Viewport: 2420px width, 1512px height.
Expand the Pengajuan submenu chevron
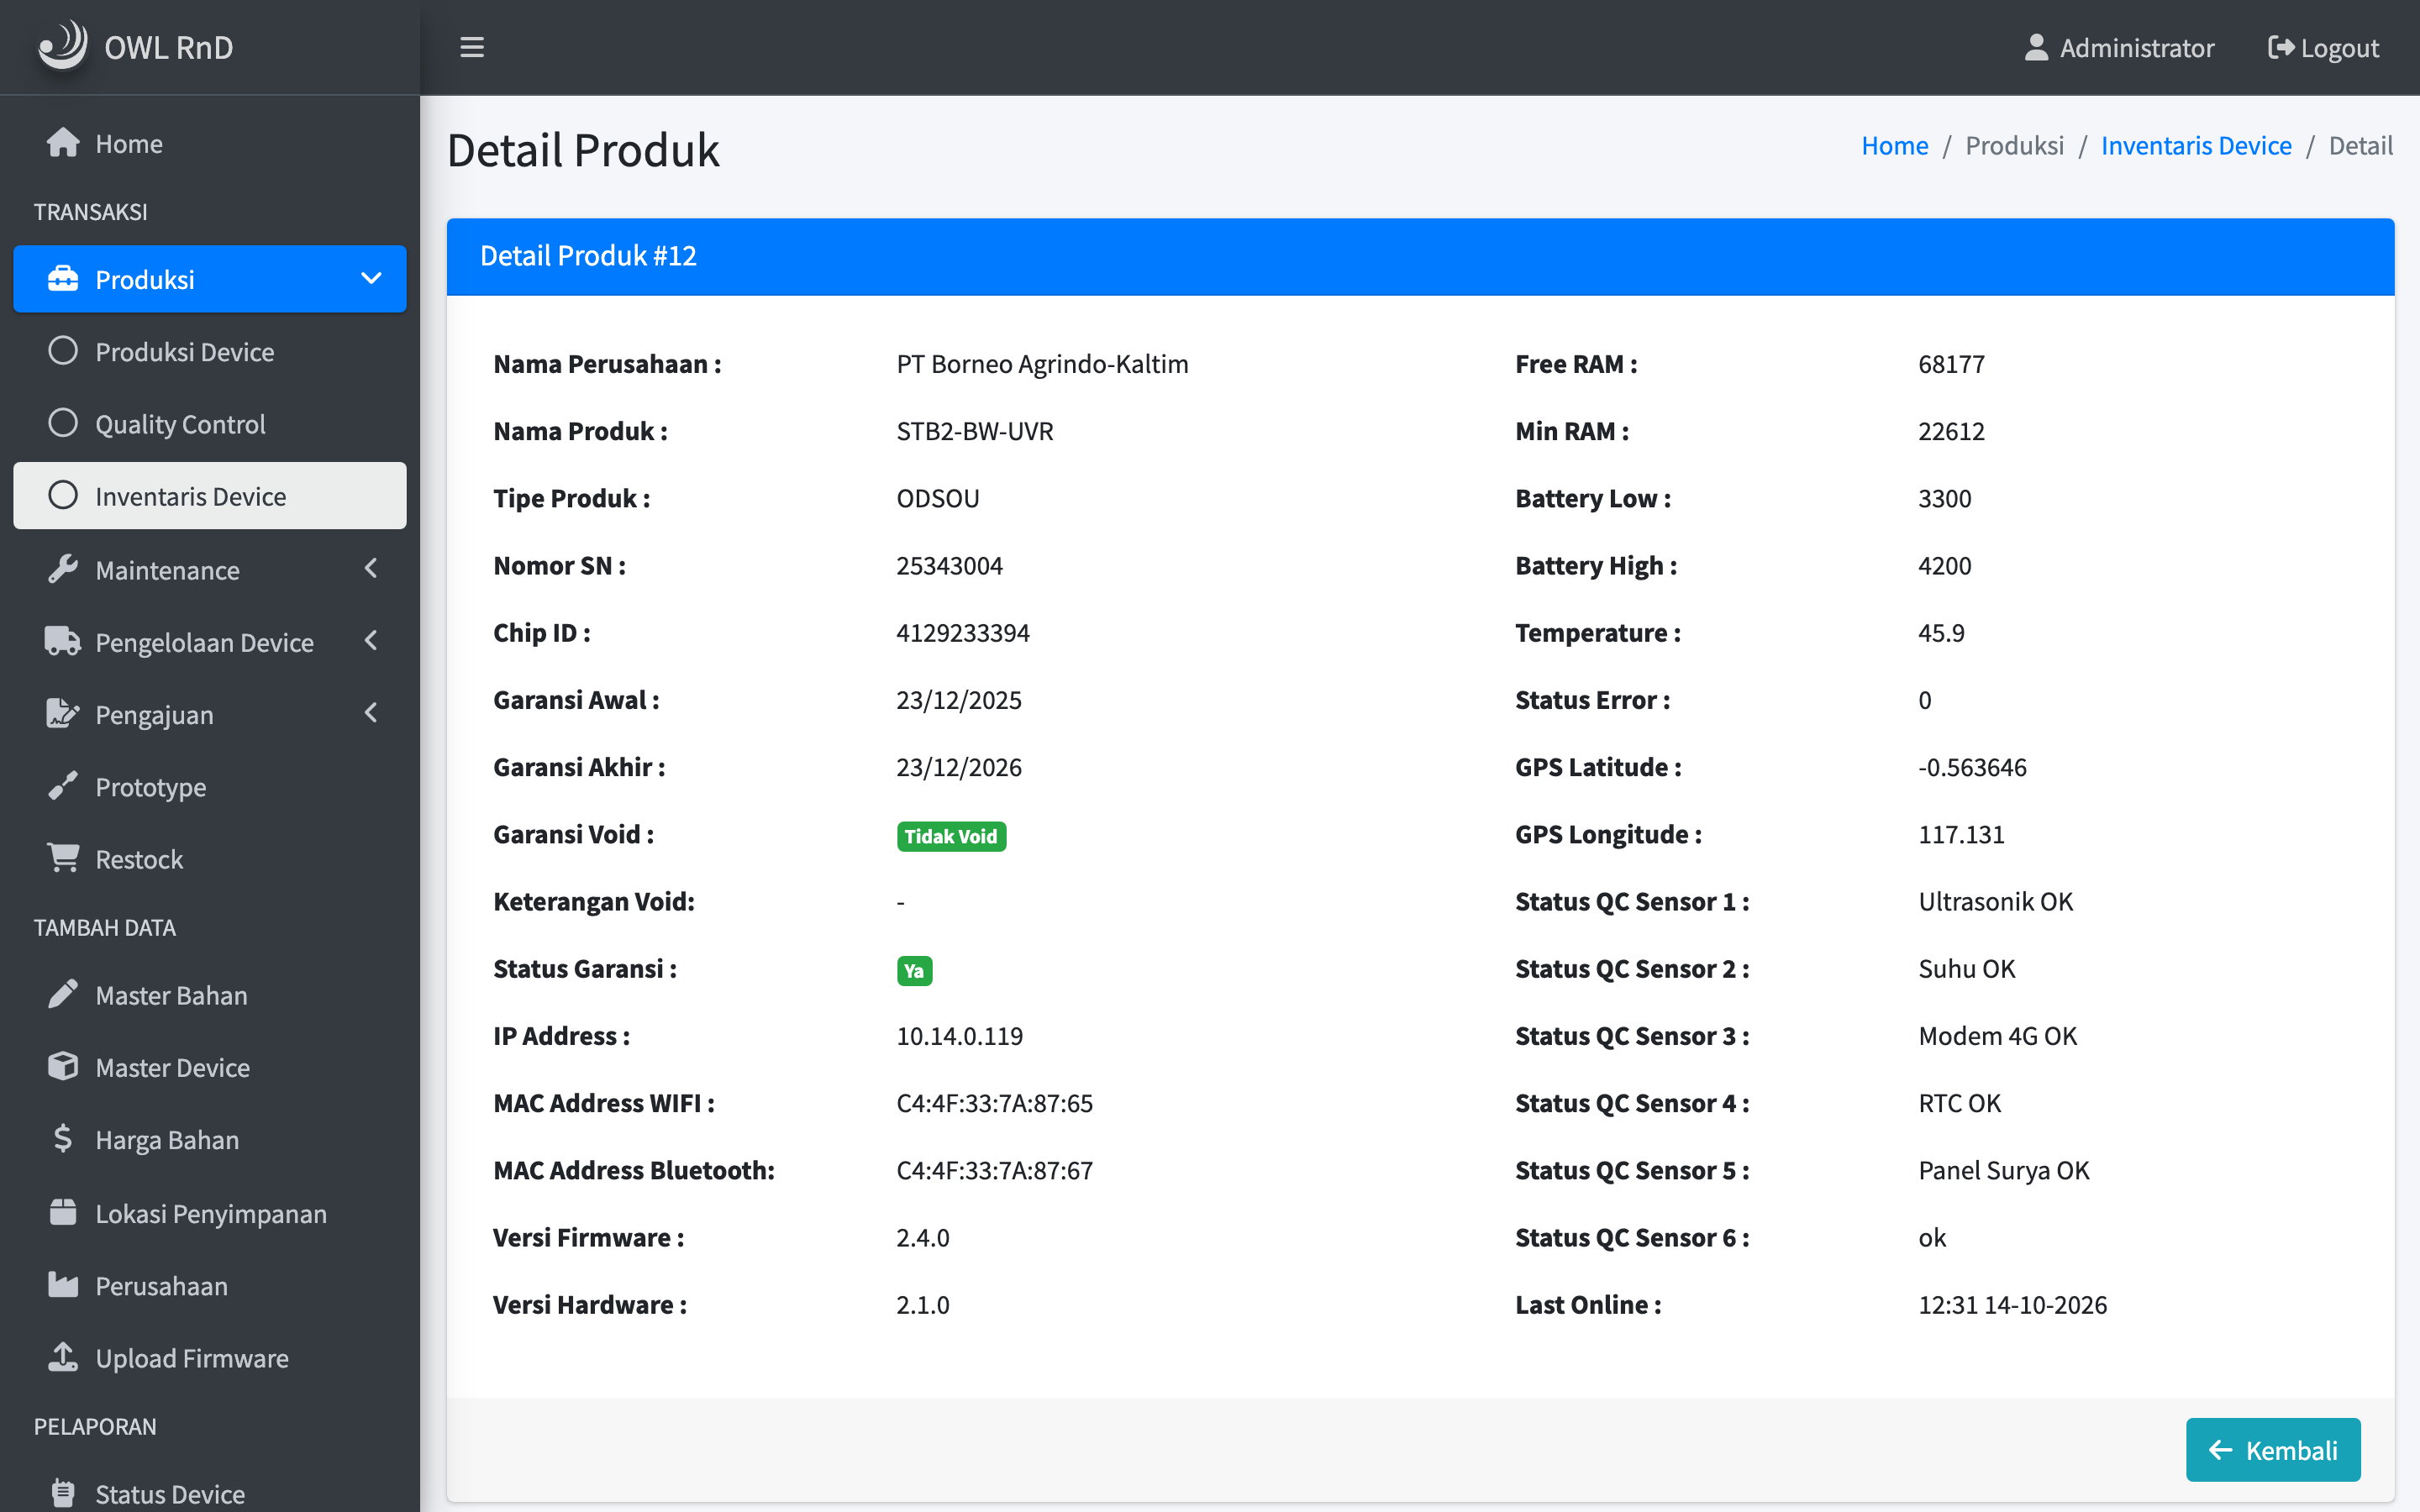click(371, 714)
